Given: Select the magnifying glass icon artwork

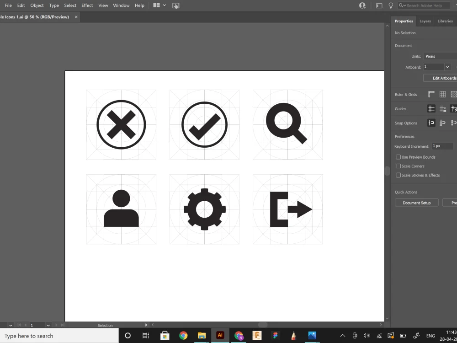Looking at the screenshot, I should pos(287,123).
